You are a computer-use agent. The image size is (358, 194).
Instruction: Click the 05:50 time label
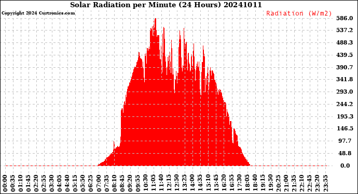pos(83,183)
